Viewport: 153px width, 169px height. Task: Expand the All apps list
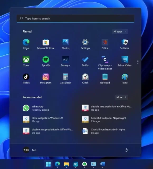coord(120,32)
